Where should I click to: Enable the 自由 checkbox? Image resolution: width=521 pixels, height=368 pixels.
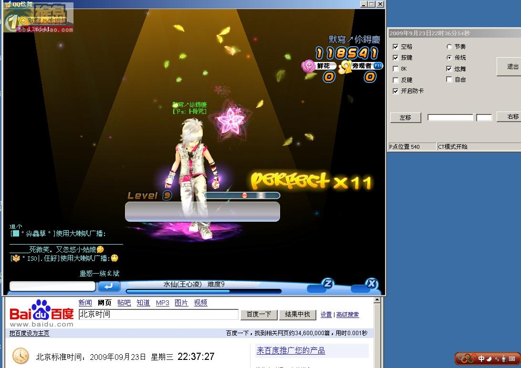(449, 79)
